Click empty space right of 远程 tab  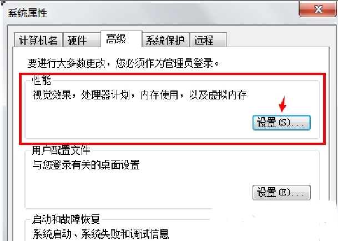pos(277,40)
